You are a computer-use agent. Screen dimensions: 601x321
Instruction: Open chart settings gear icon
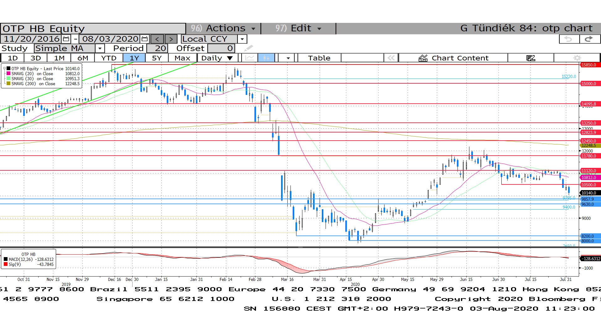577,58
